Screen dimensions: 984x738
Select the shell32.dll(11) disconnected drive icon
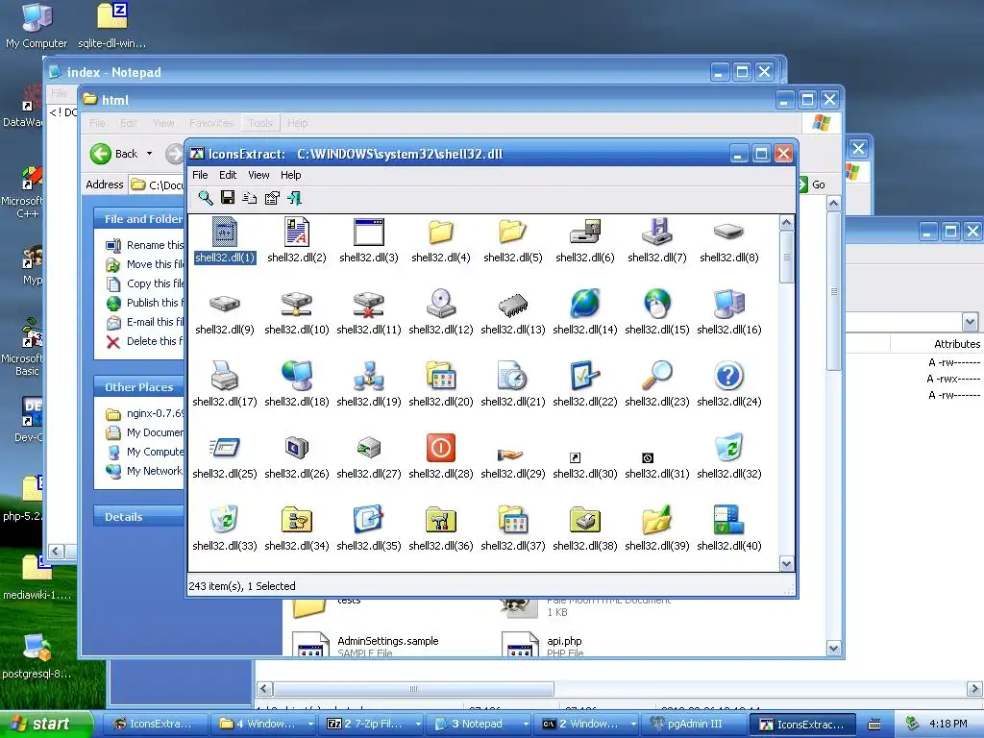pyautogui.click(x=369, y=305)
